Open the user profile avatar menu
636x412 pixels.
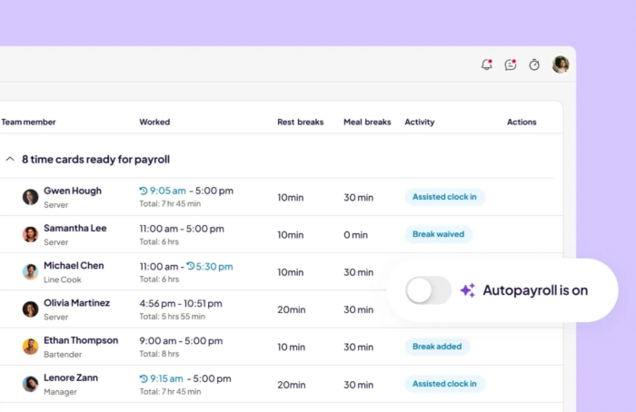[x=561, y=64]
